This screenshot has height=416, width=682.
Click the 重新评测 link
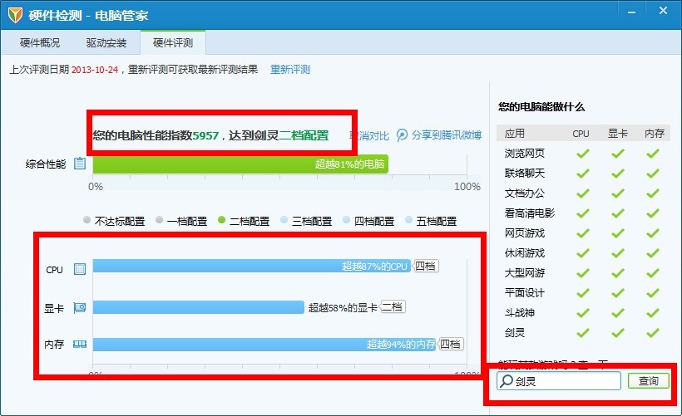click(289, 70)
